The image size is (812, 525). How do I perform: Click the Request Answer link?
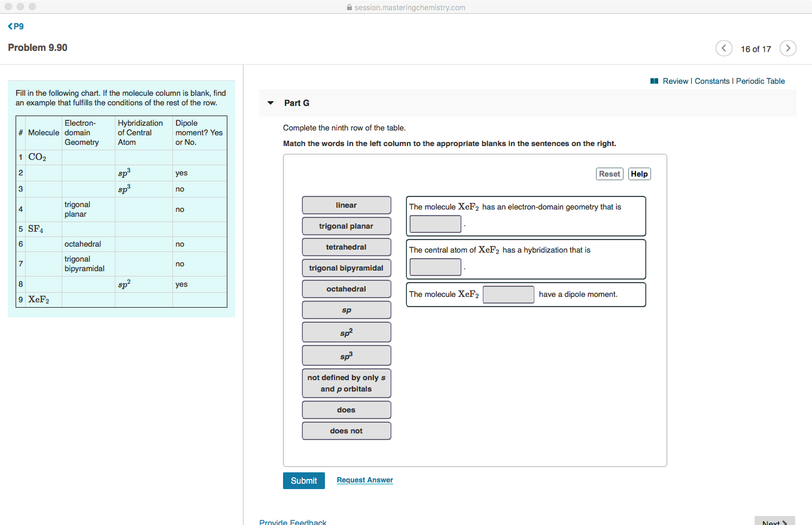tap(364, 480)
